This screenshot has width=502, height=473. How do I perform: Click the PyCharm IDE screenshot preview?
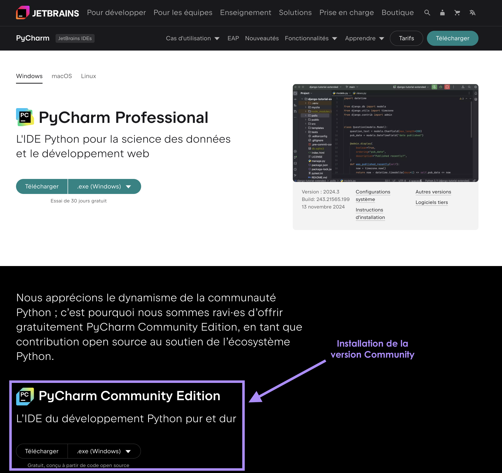tap(385, 133)
